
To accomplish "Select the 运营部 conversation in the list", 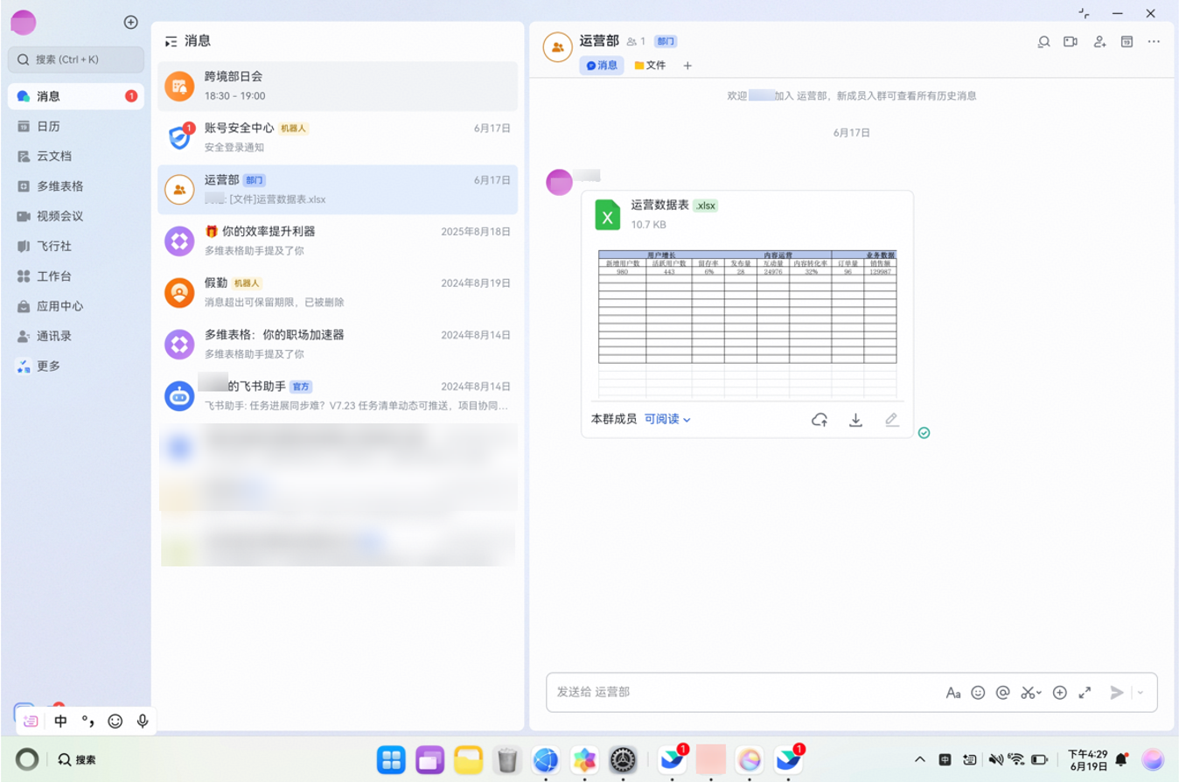I will 338,189.
